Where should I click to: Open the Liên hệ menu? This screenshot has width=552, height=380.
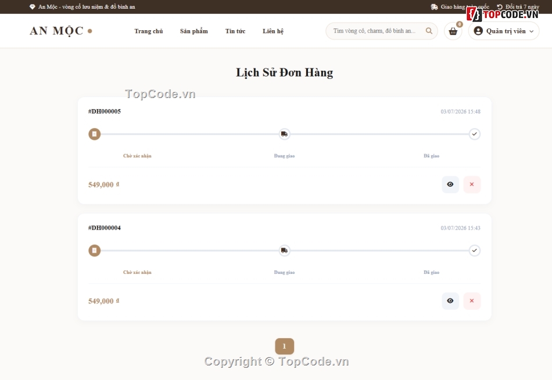pyautogui.click(x=273, y=31)
